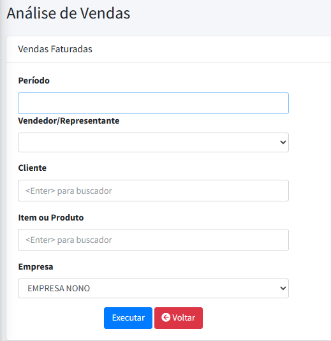
Task: Click into the Item ou Produto field
Action: coord(153,240)
